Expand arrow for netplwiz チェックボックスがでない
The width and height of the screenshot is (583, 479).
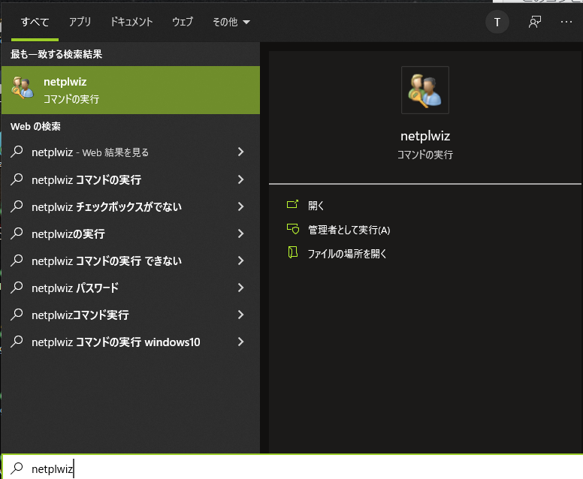tap(240, 206)
